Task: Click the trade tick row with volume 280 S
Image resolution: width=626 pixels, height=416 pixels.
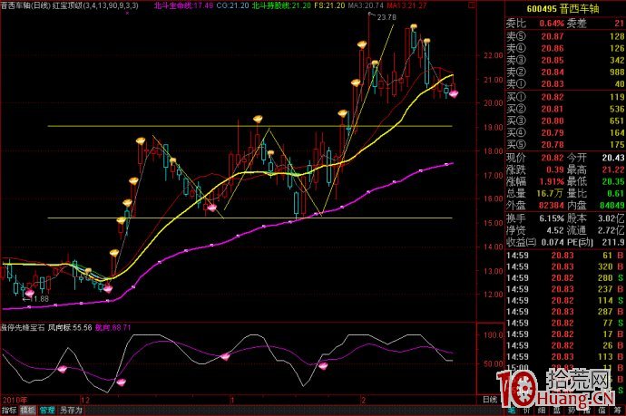Action: pos(565,277)
